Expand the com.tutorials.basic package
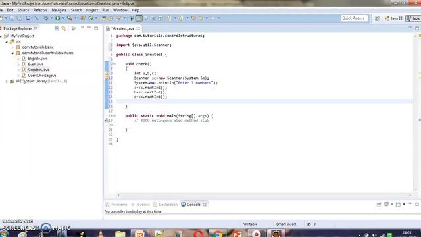 tap(12, 47)
